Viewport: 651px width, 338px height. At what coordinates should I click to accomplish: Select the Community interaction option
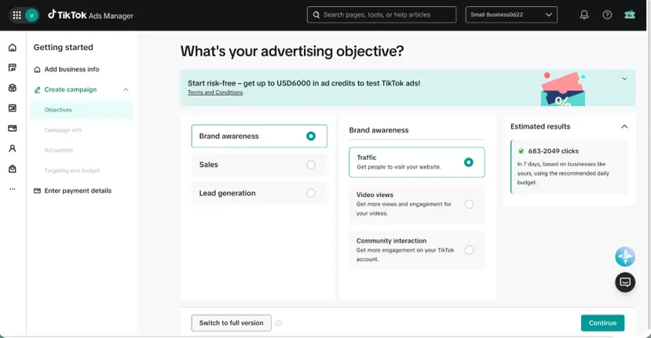417,250
